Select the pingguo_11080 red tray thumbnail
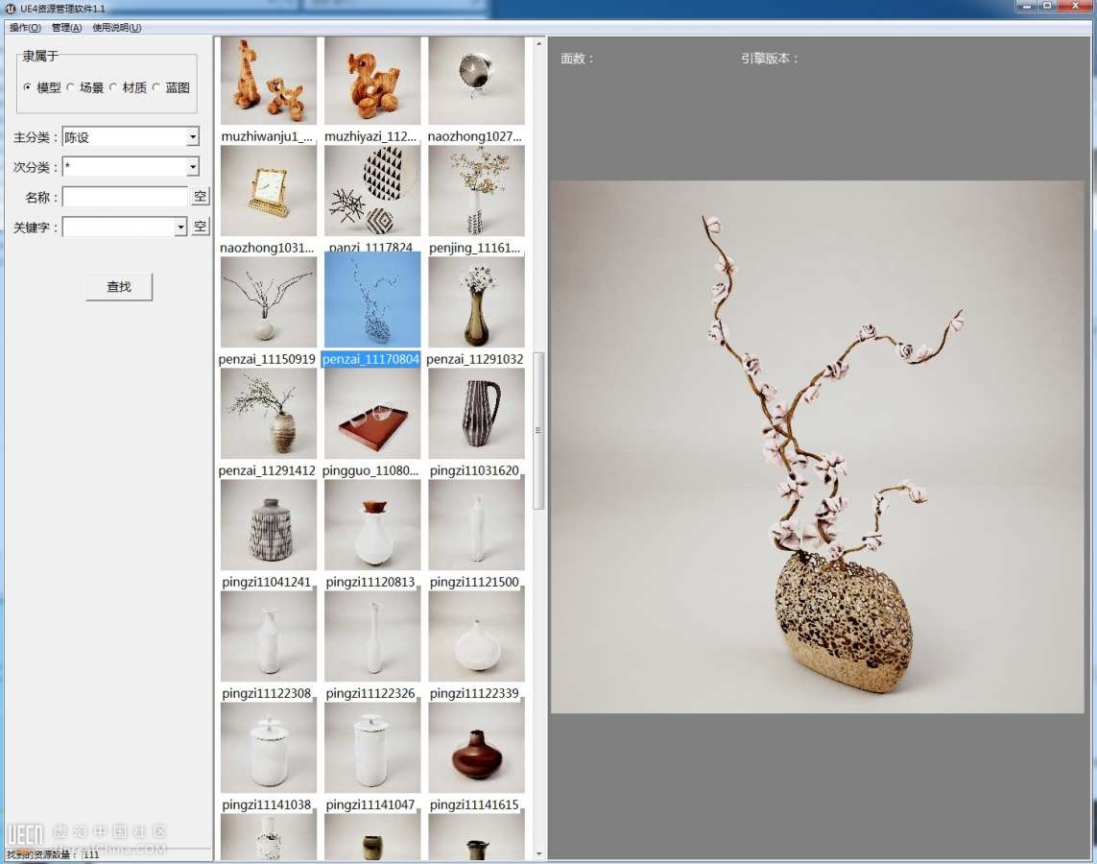This screenshot has width=1097, height=864. (372, 414)
